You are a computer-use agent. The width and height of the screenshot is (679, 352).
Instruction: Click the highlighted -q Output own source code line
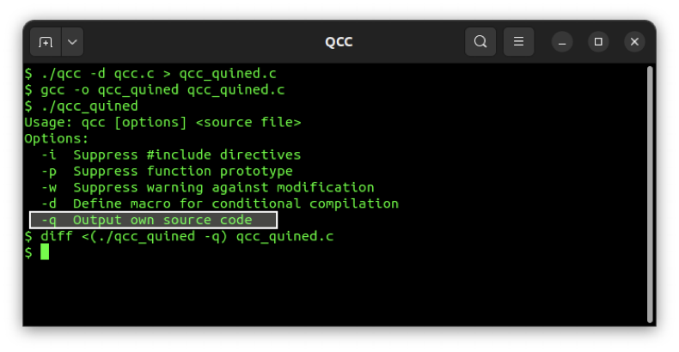[153, 220]
